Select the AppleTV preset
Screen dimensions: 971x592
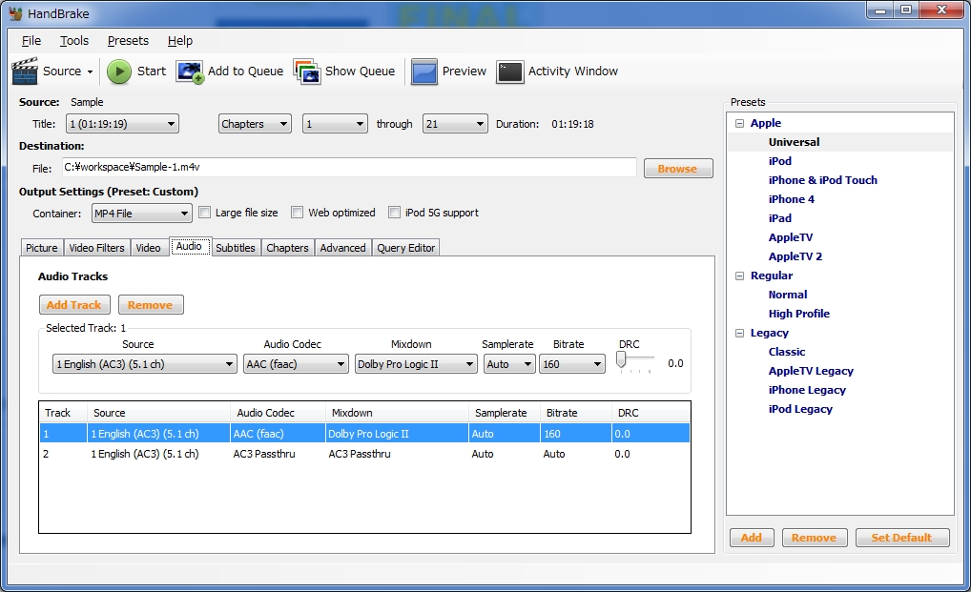coord(791,237)
